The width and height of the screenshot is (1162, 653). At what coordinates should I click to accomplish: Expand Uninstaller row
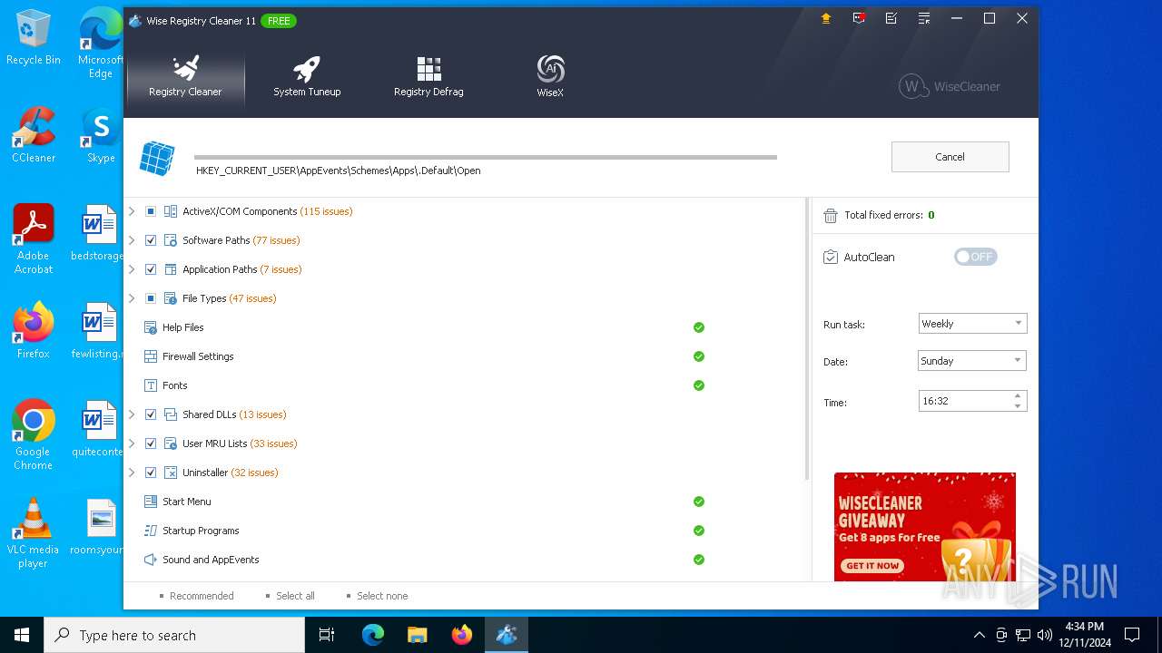132,473
